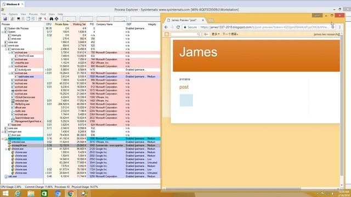Screen dimensions: 351x197
Task: Sort by the Working Set column header
Action: click(79, 24)
